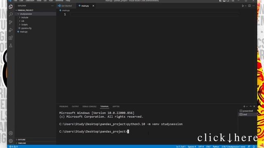Click UTF-8 encoding in status bar
Screen dimensions: 264x148
coord(201,147)
